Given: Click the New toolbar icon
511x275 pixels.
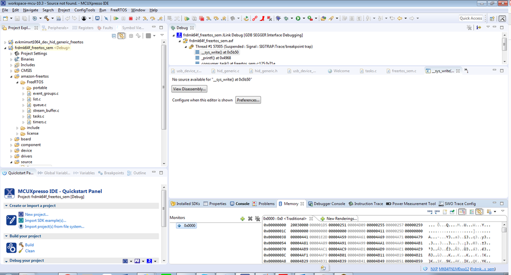Looking at the screenshot, I should tap(6, 18).
